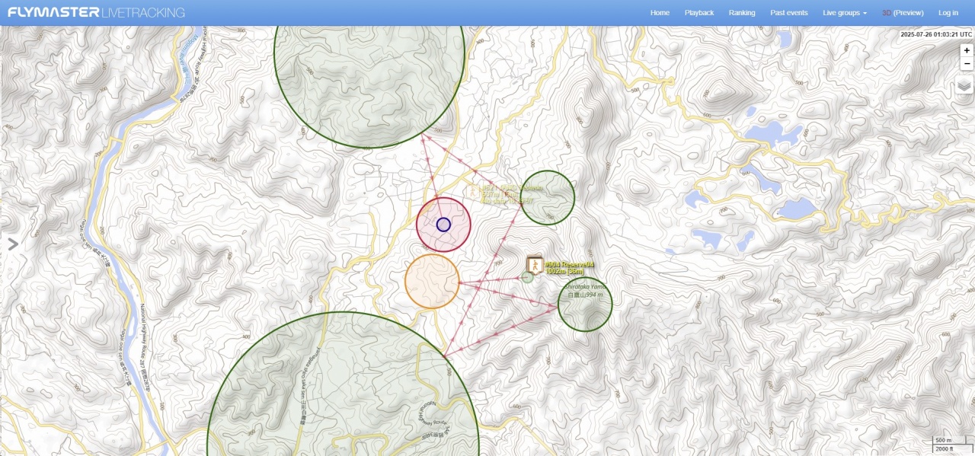Screen dimensions: 975x456
Task: Expand the collapsed left side panel
Action: click(13, 244)
